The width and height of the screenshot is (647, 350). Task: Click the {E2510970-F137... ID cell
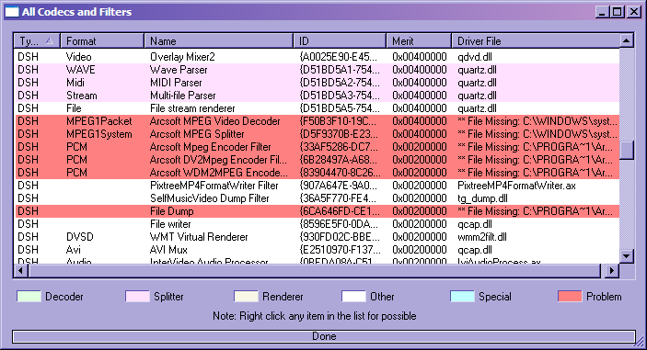pos(340,250)
